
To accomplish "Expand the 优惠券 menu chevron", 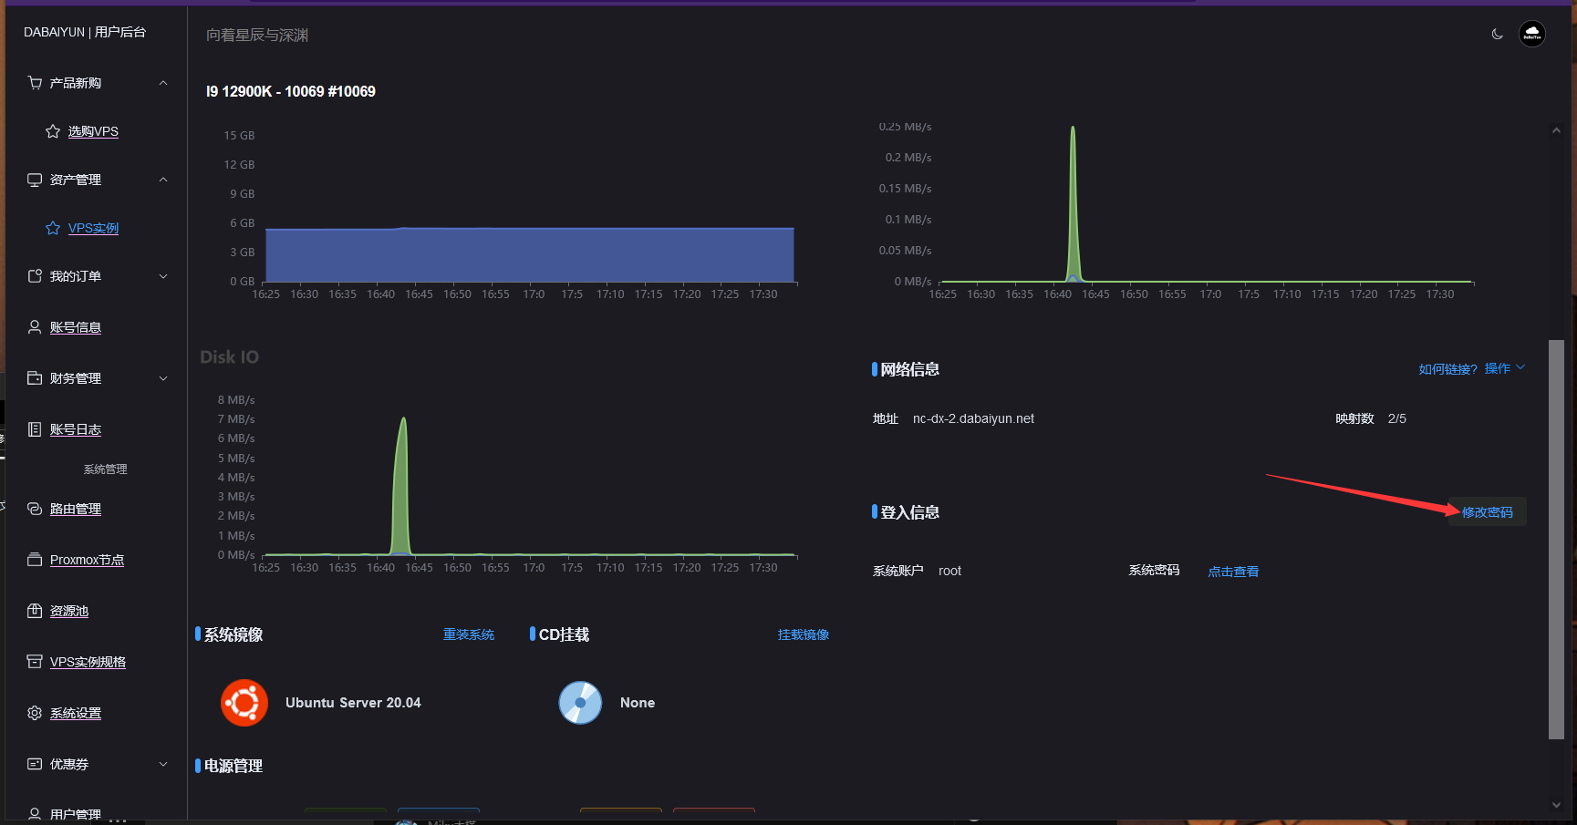I will 163,764.
